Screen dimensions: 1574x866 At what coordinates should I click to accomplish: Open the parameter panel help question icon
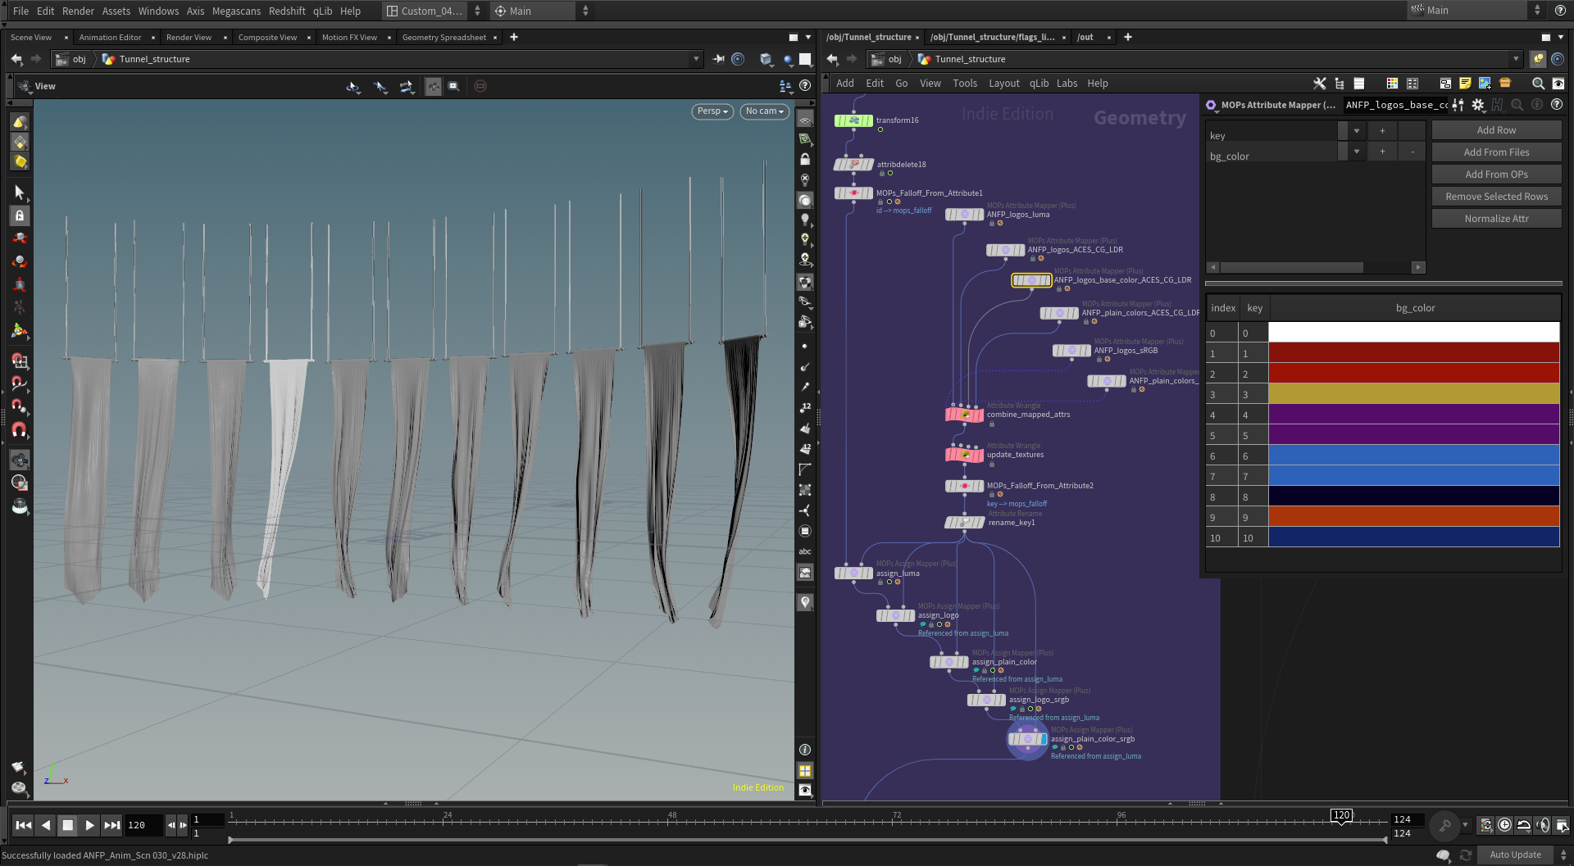click(1557, 105)
